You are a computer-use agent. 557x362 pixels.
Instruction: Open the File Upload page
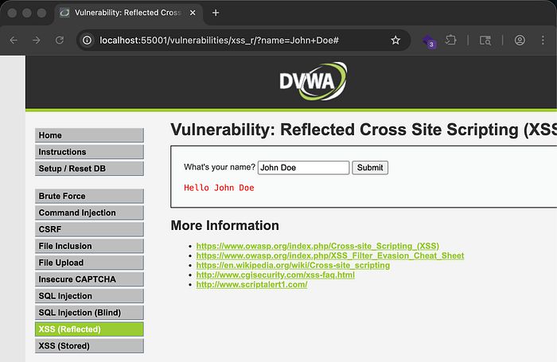(89, 263)
